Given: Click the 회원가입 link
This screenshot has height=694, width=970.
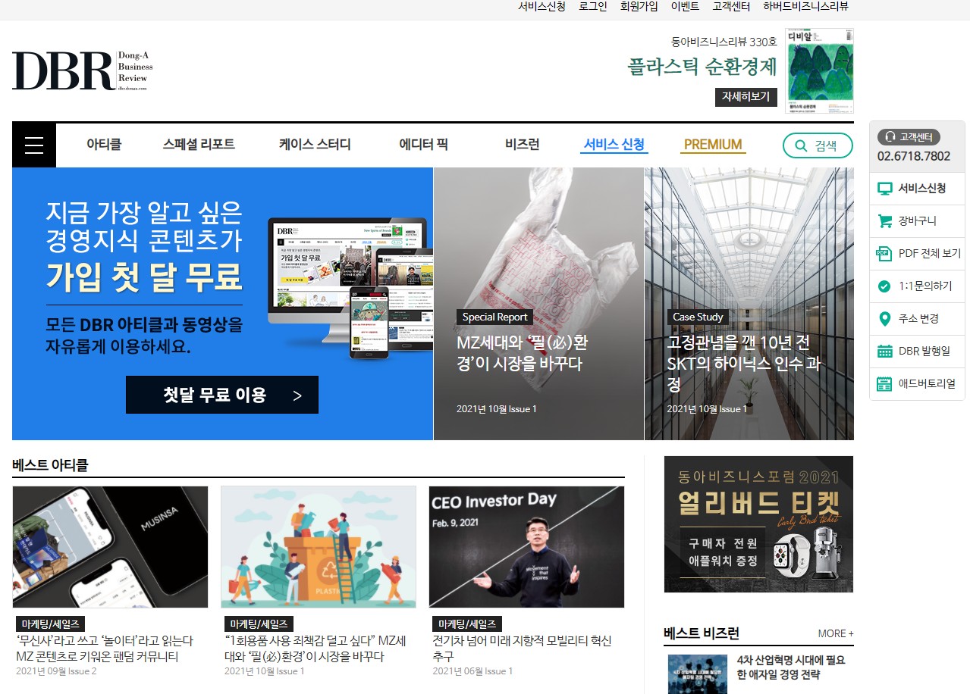Looking at the screenshot, I should (639, 7).
